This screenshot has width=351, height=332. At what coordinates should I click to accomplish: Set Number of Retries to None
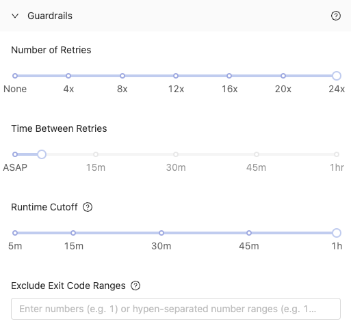coord(15,76)
